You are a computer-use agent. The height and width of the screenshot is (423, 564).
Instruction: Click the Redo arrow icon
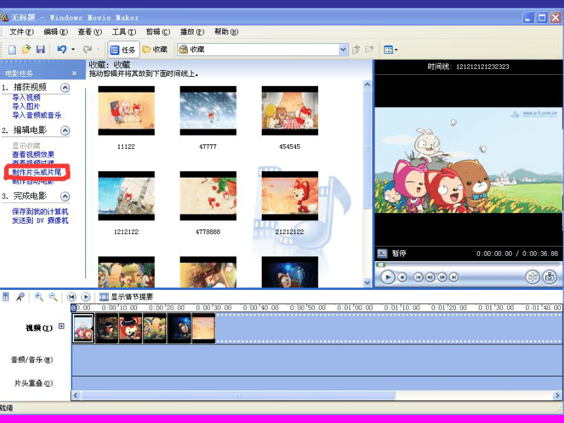(87, 49)
